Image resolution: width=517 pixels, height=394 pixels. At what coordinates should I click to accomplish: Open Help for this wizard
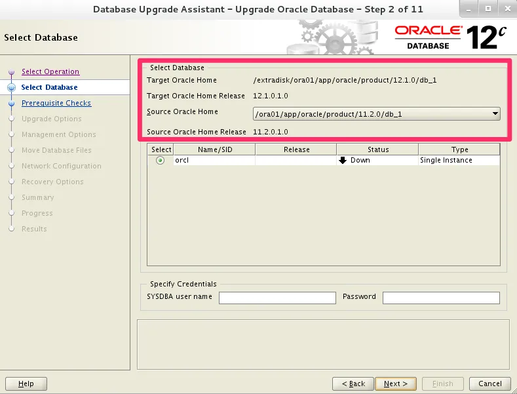pyautogui.click(x=26, y=384)
